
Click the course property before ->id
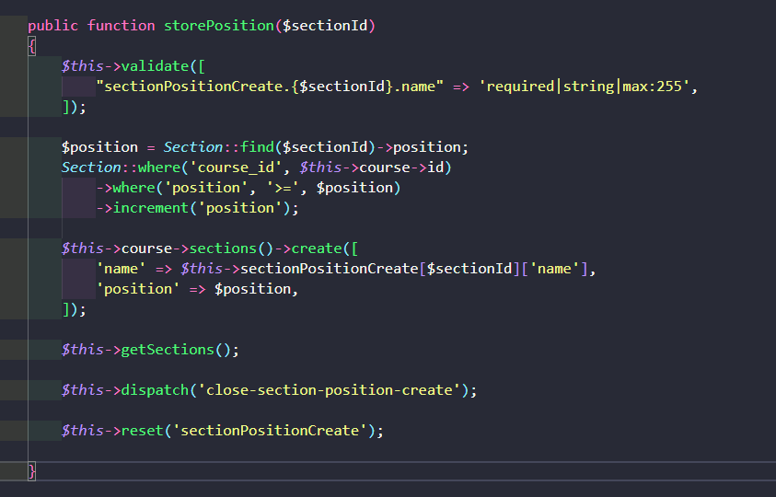pos(385,168)
